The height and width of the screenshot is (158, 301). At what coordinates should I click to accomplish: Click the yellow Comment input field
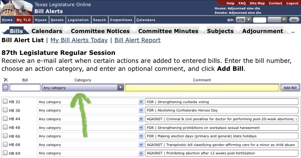tap(202, 88)
